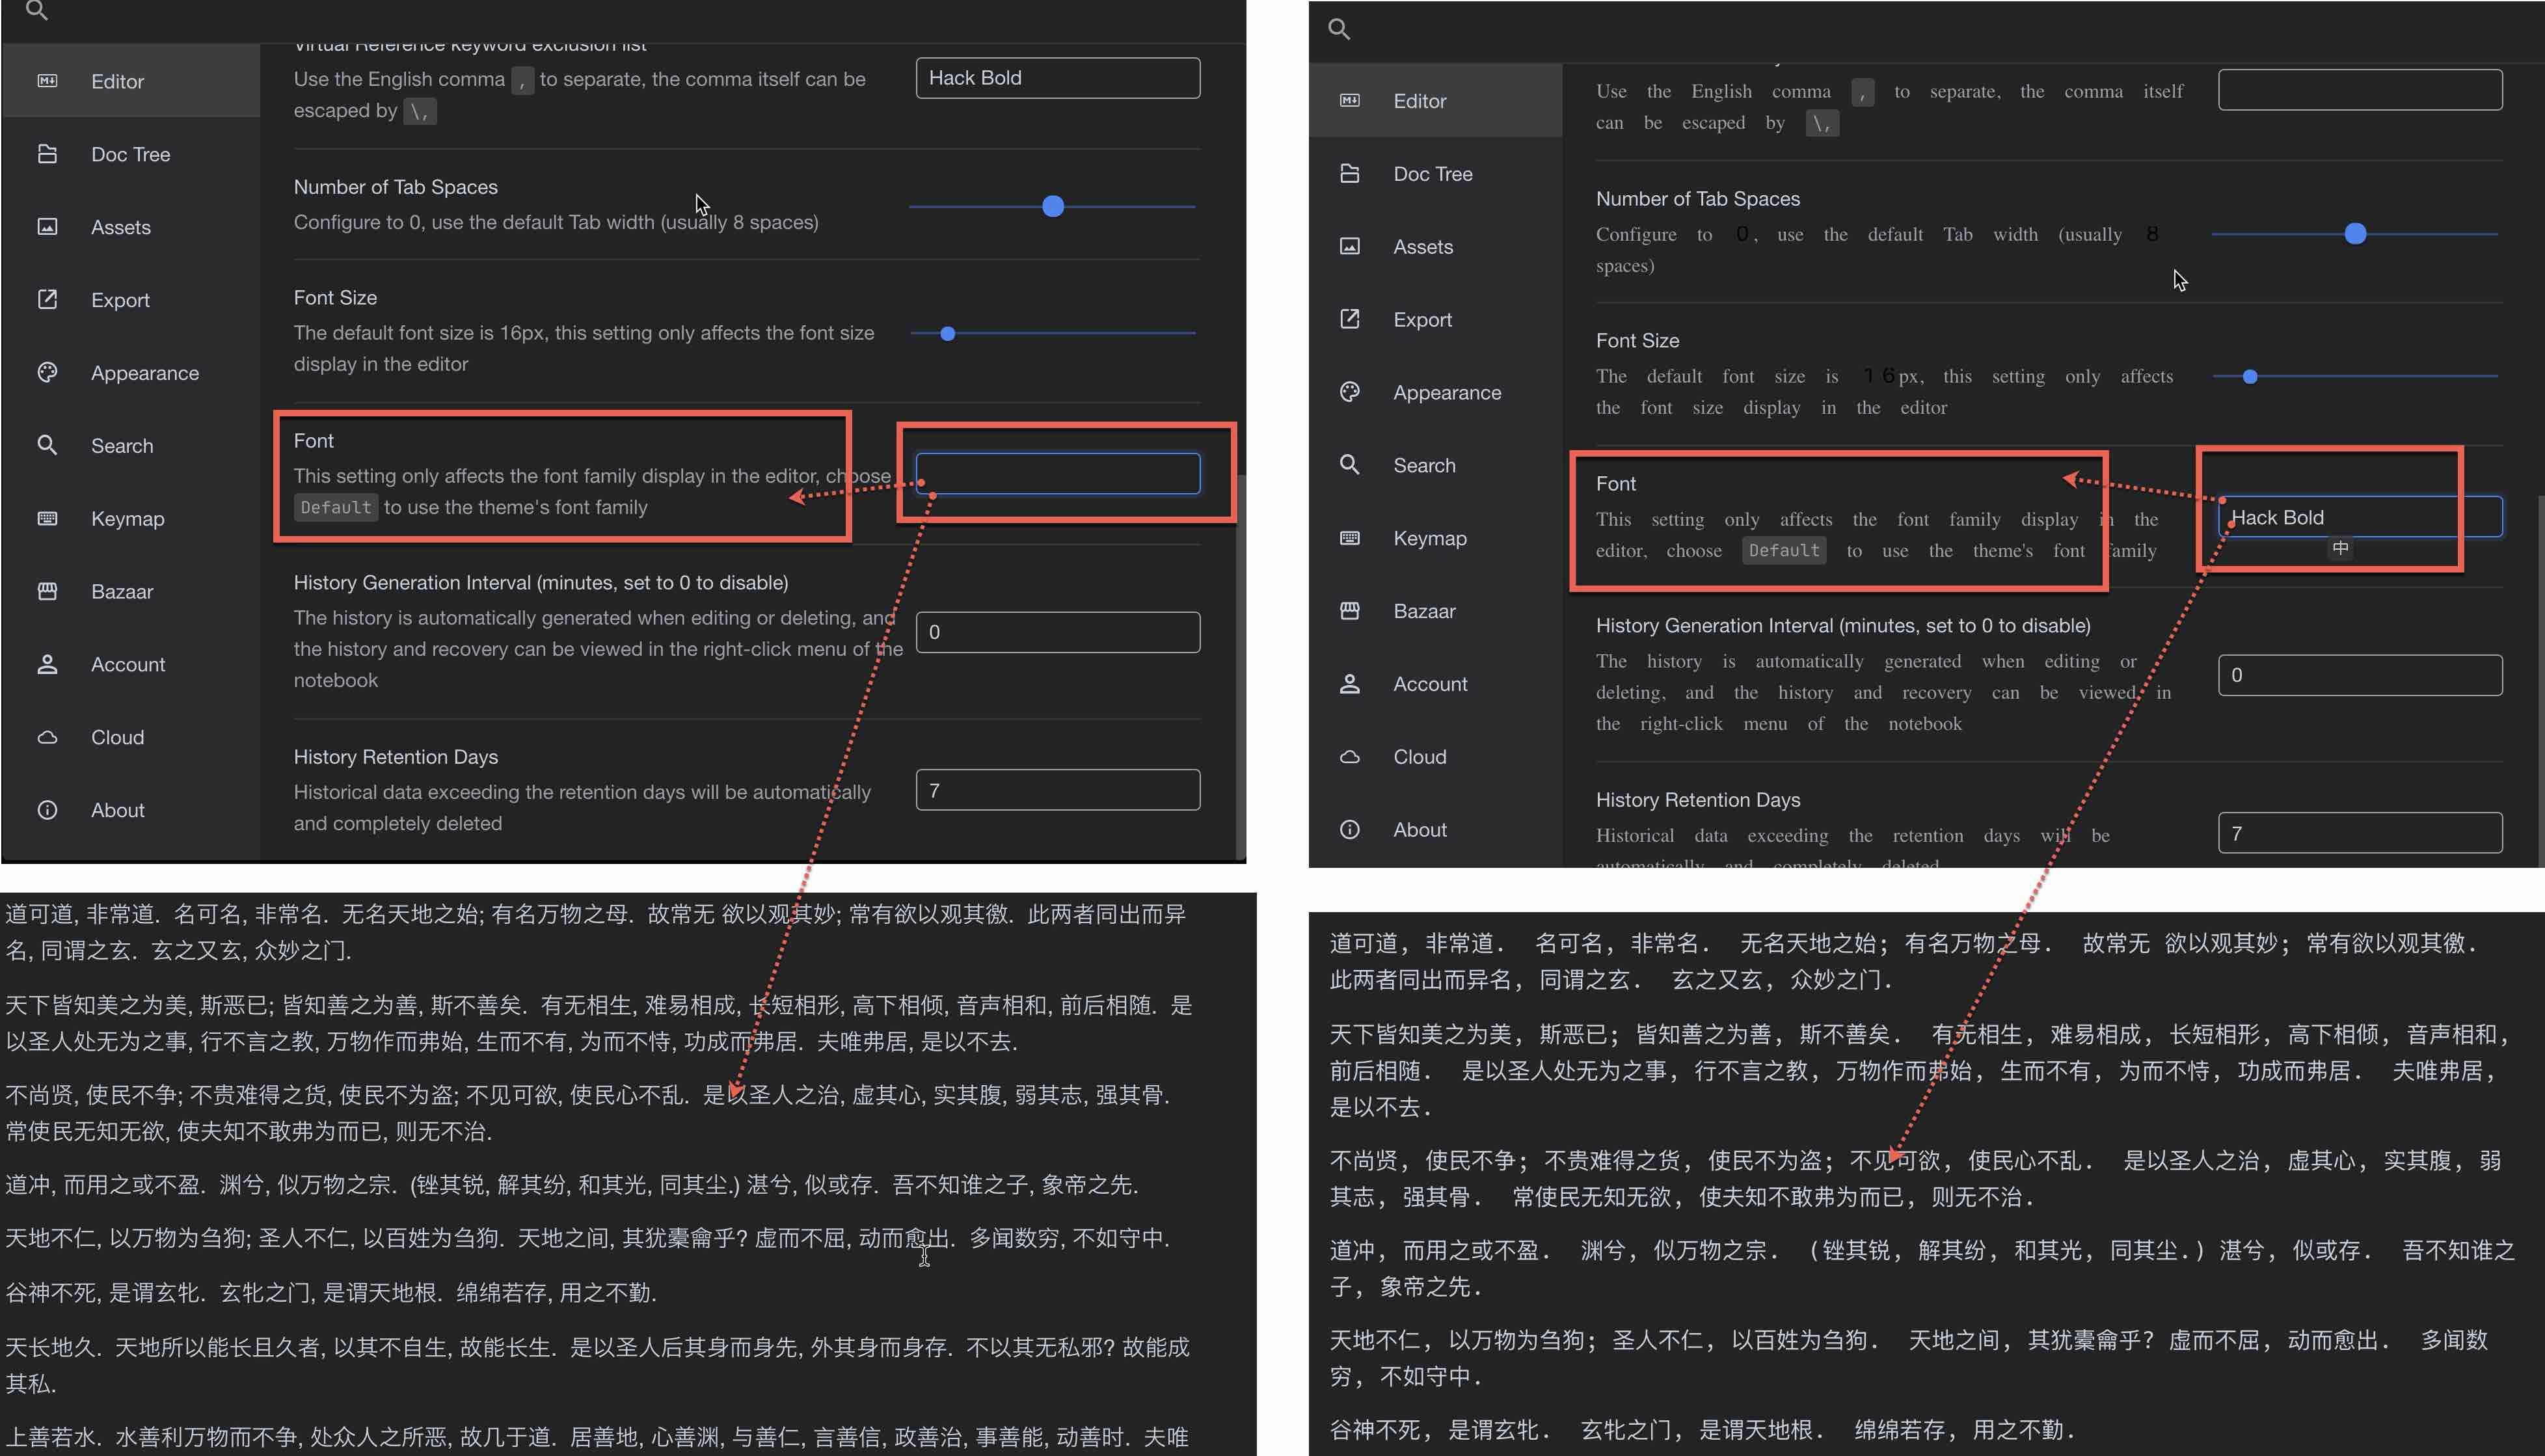Select Keymap tab in right settings window
This screenshot has height=1456, width=2545.
tap(1429, 538)
